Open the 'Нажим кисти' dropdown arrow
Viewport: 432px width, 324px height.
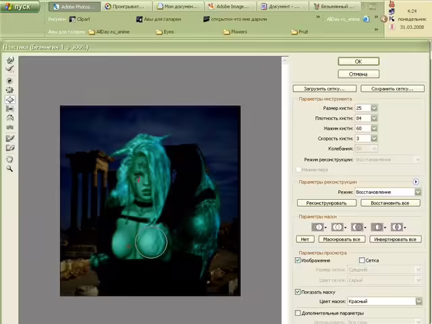374,128
